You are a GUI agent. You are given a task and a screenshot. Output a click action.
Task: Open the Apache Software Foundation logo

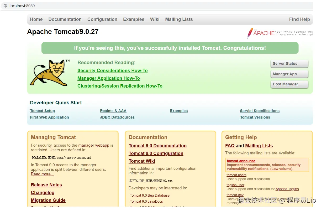click(280, 33)
